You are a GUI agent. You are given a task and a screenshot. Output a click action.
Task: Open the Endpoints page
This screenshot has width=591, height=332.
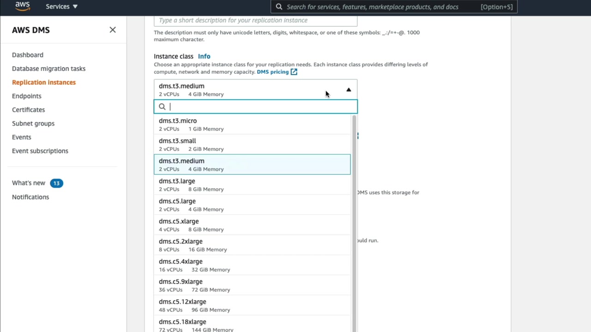(x=27, y=96)
